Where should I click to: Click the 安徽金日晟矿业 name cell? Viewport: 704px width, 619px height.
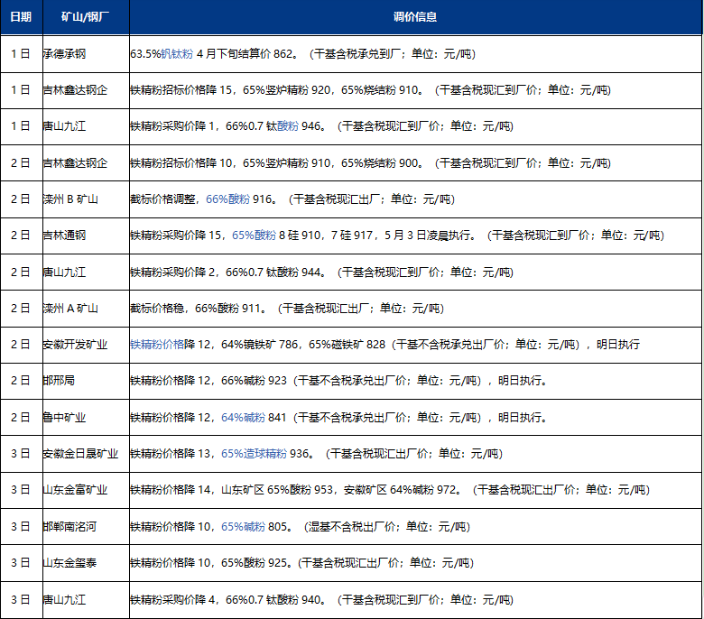point(81,453)
